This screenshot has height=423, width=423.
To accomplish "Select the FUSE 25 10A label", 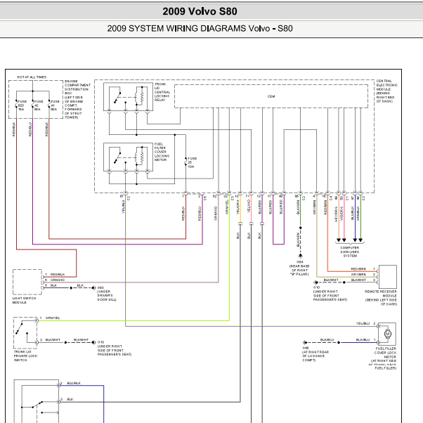I will [192, 162].
